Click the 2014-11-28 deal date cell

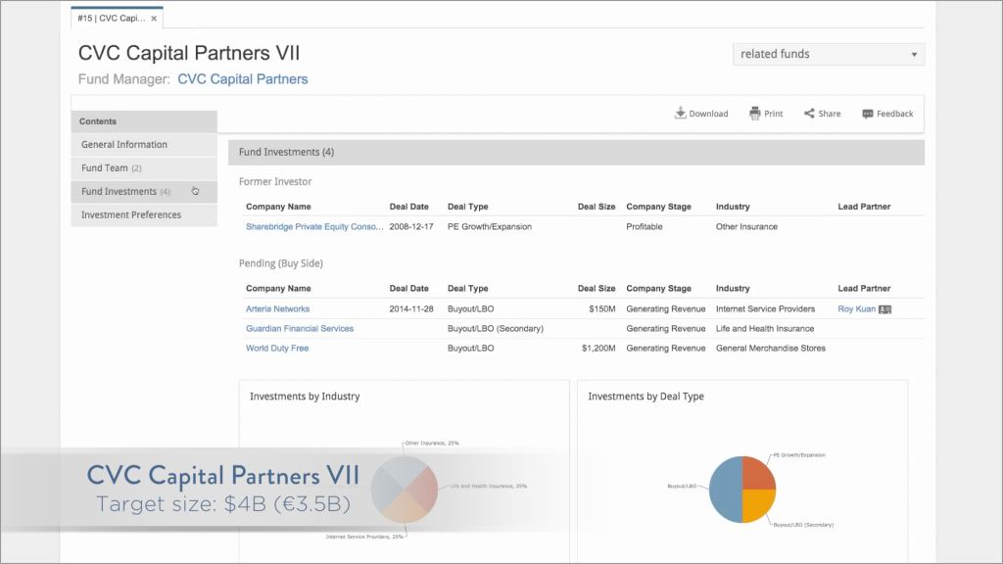[x=411, y=308]
